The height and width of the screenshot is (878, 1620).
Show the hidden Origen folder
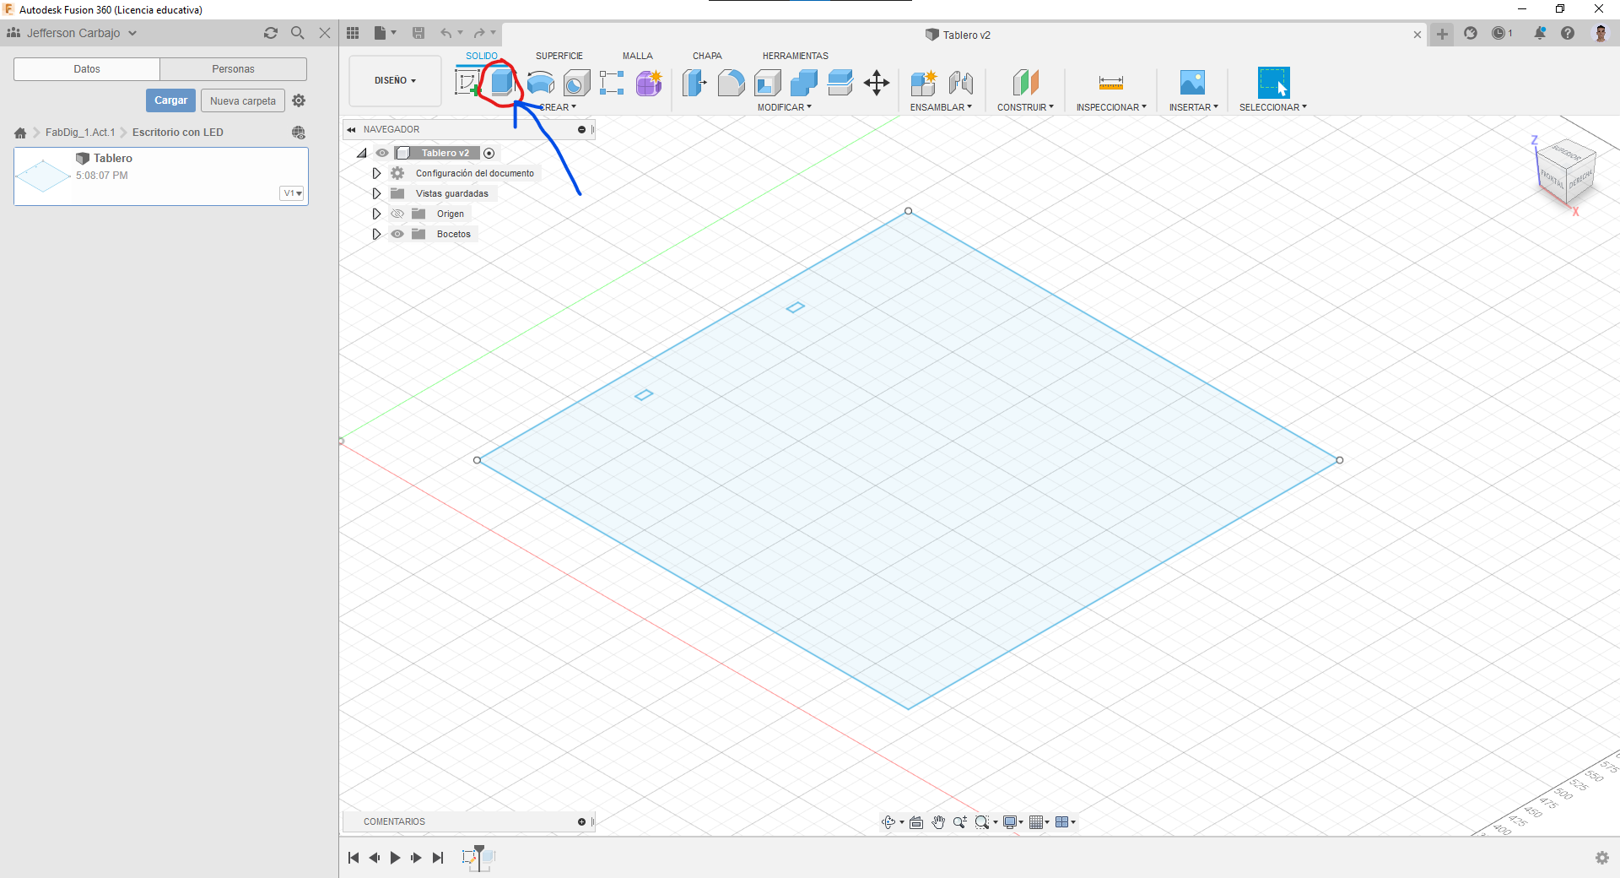397,214
